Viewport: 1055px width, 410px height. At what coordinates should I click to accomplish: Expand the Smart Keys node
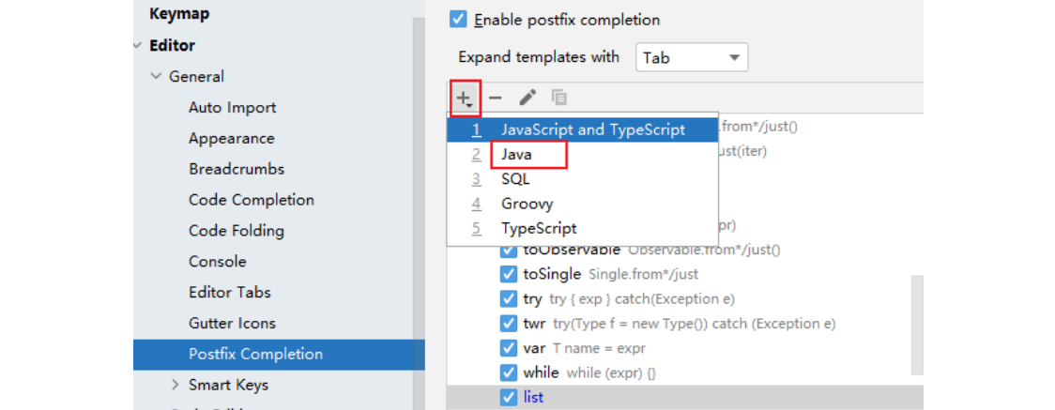pos(176,385)
